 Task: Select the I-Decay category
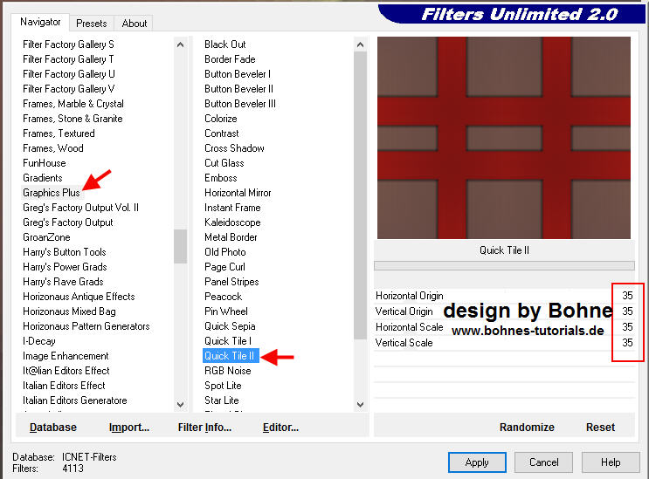tap(39, 341)
